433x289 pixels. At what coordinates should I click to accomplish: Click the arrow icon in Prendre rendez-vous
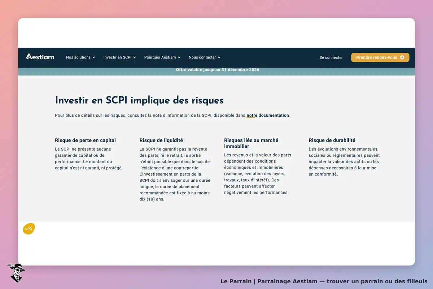point(402,57)
